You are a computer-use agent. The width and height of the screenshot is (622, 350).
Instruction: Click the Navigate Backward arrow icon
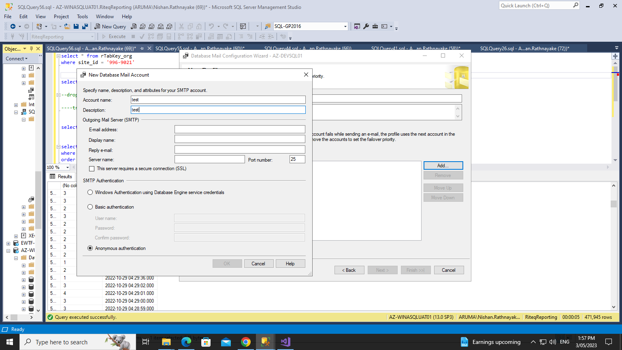click(x=13, y=26)
